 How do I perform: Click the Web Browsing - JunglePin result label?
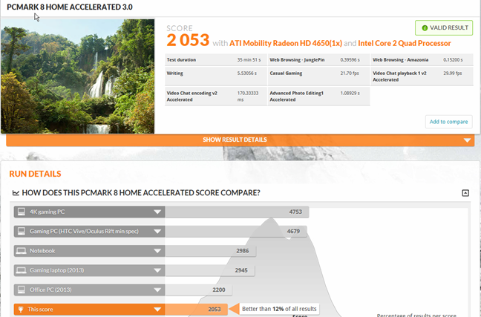[x=297, y=60]
